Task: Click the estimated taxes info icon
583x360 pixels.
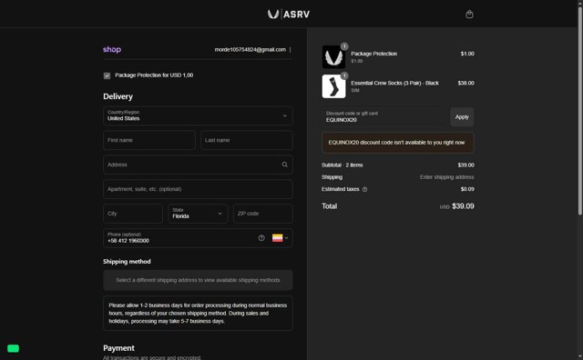Action: [x=364, y=189]
